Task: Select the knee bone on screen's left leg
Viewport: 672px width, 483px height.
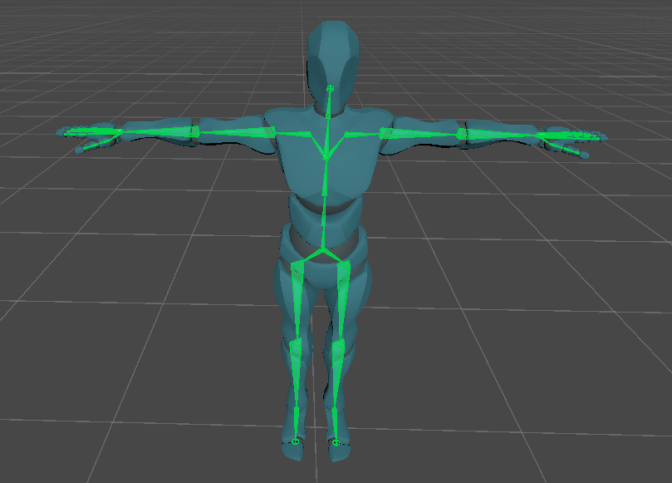Action: click(296, 345)
